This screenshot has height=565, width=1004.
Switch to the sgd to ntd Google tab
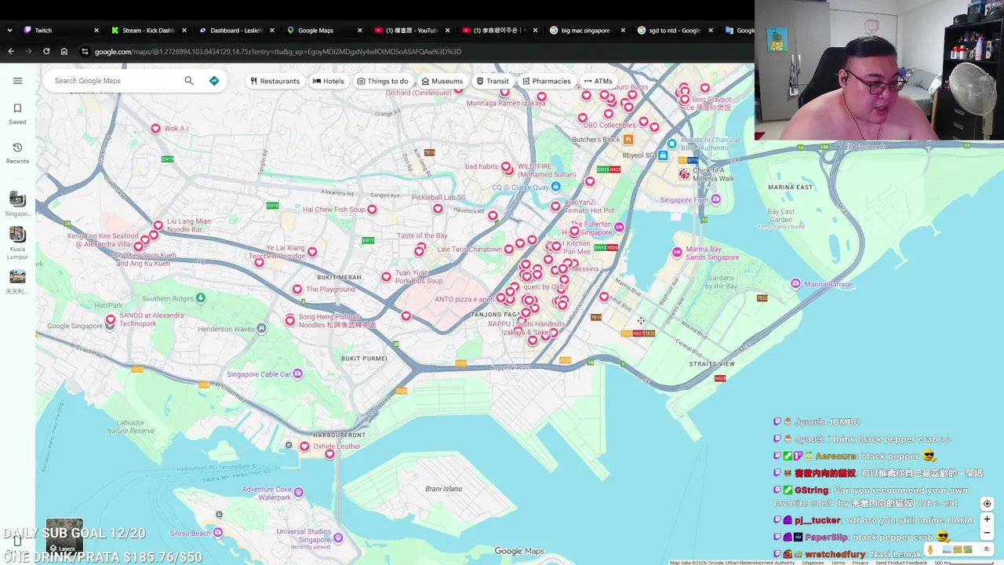point(673,31)
